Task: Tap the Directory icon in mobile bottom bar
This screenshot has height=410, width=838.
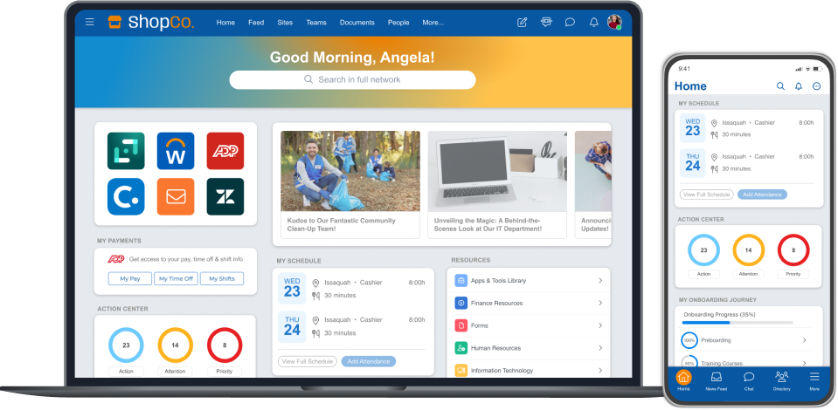Action: (782, 380)
